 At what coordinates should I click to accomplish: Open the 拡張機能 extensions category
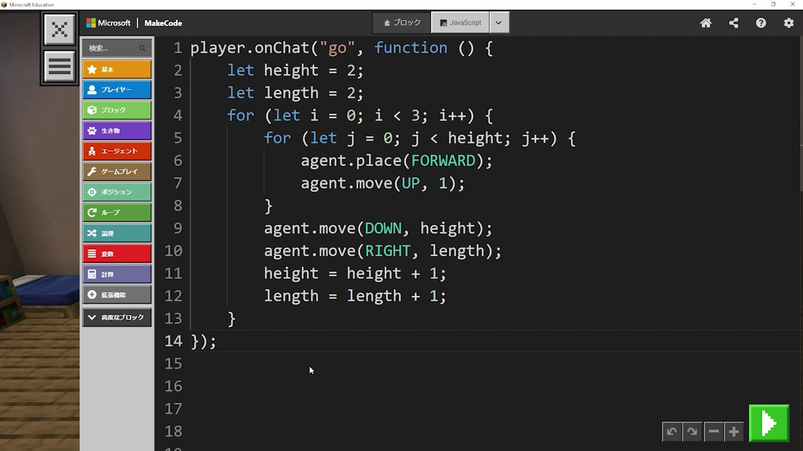pos(117,295)
